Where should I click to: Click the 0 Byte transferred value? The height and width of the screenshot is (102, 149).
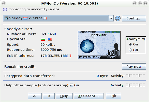click(102, 76)
